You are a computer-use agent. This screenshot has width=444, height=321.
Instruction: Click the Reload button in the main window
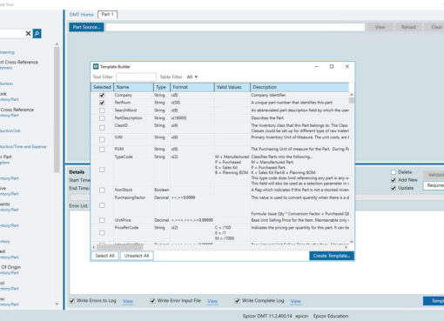(x=408, y=27)
